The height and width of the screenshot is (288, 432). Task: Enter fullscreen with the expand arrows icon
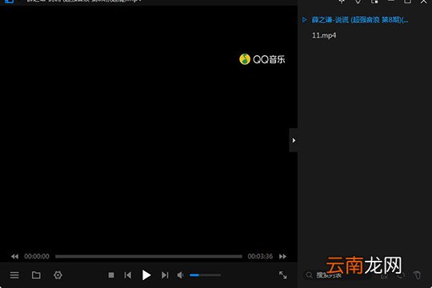[x=283, y=275]
